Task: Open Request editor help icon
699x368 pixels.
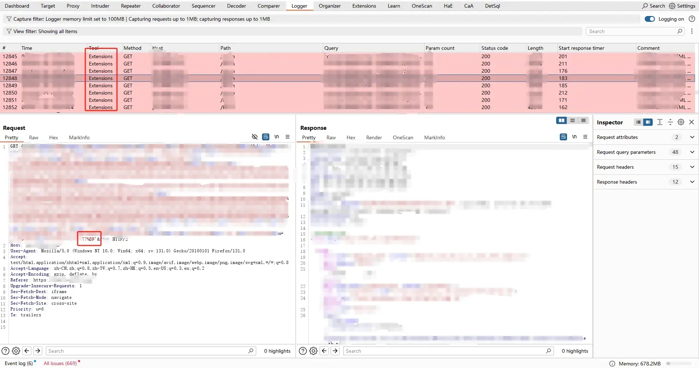Action: point(5,351)
